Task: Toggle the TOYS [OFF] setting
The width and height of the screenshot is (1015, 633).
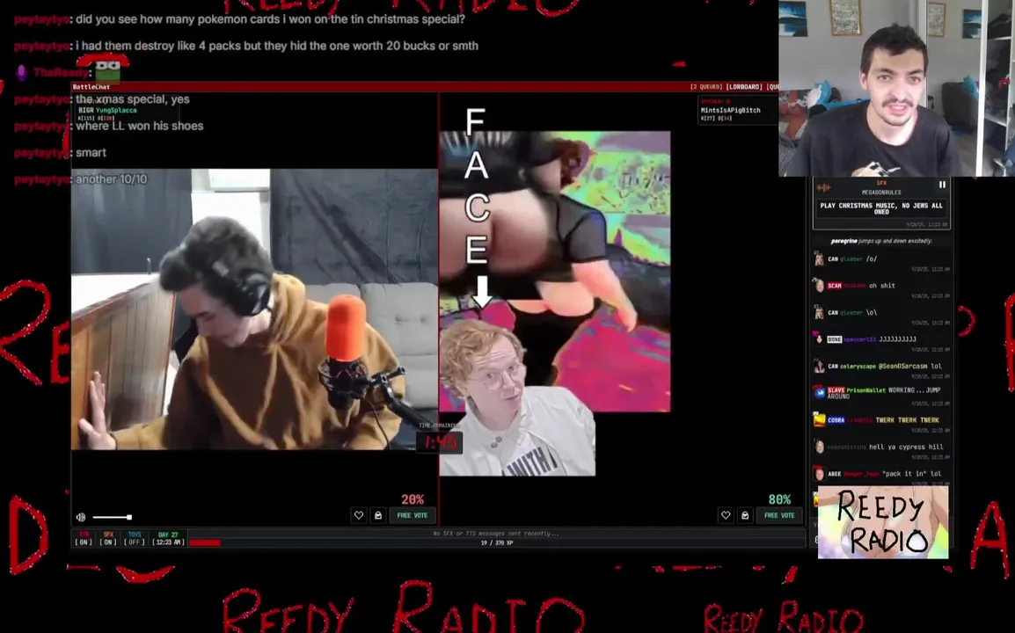Action: [135, 539]
